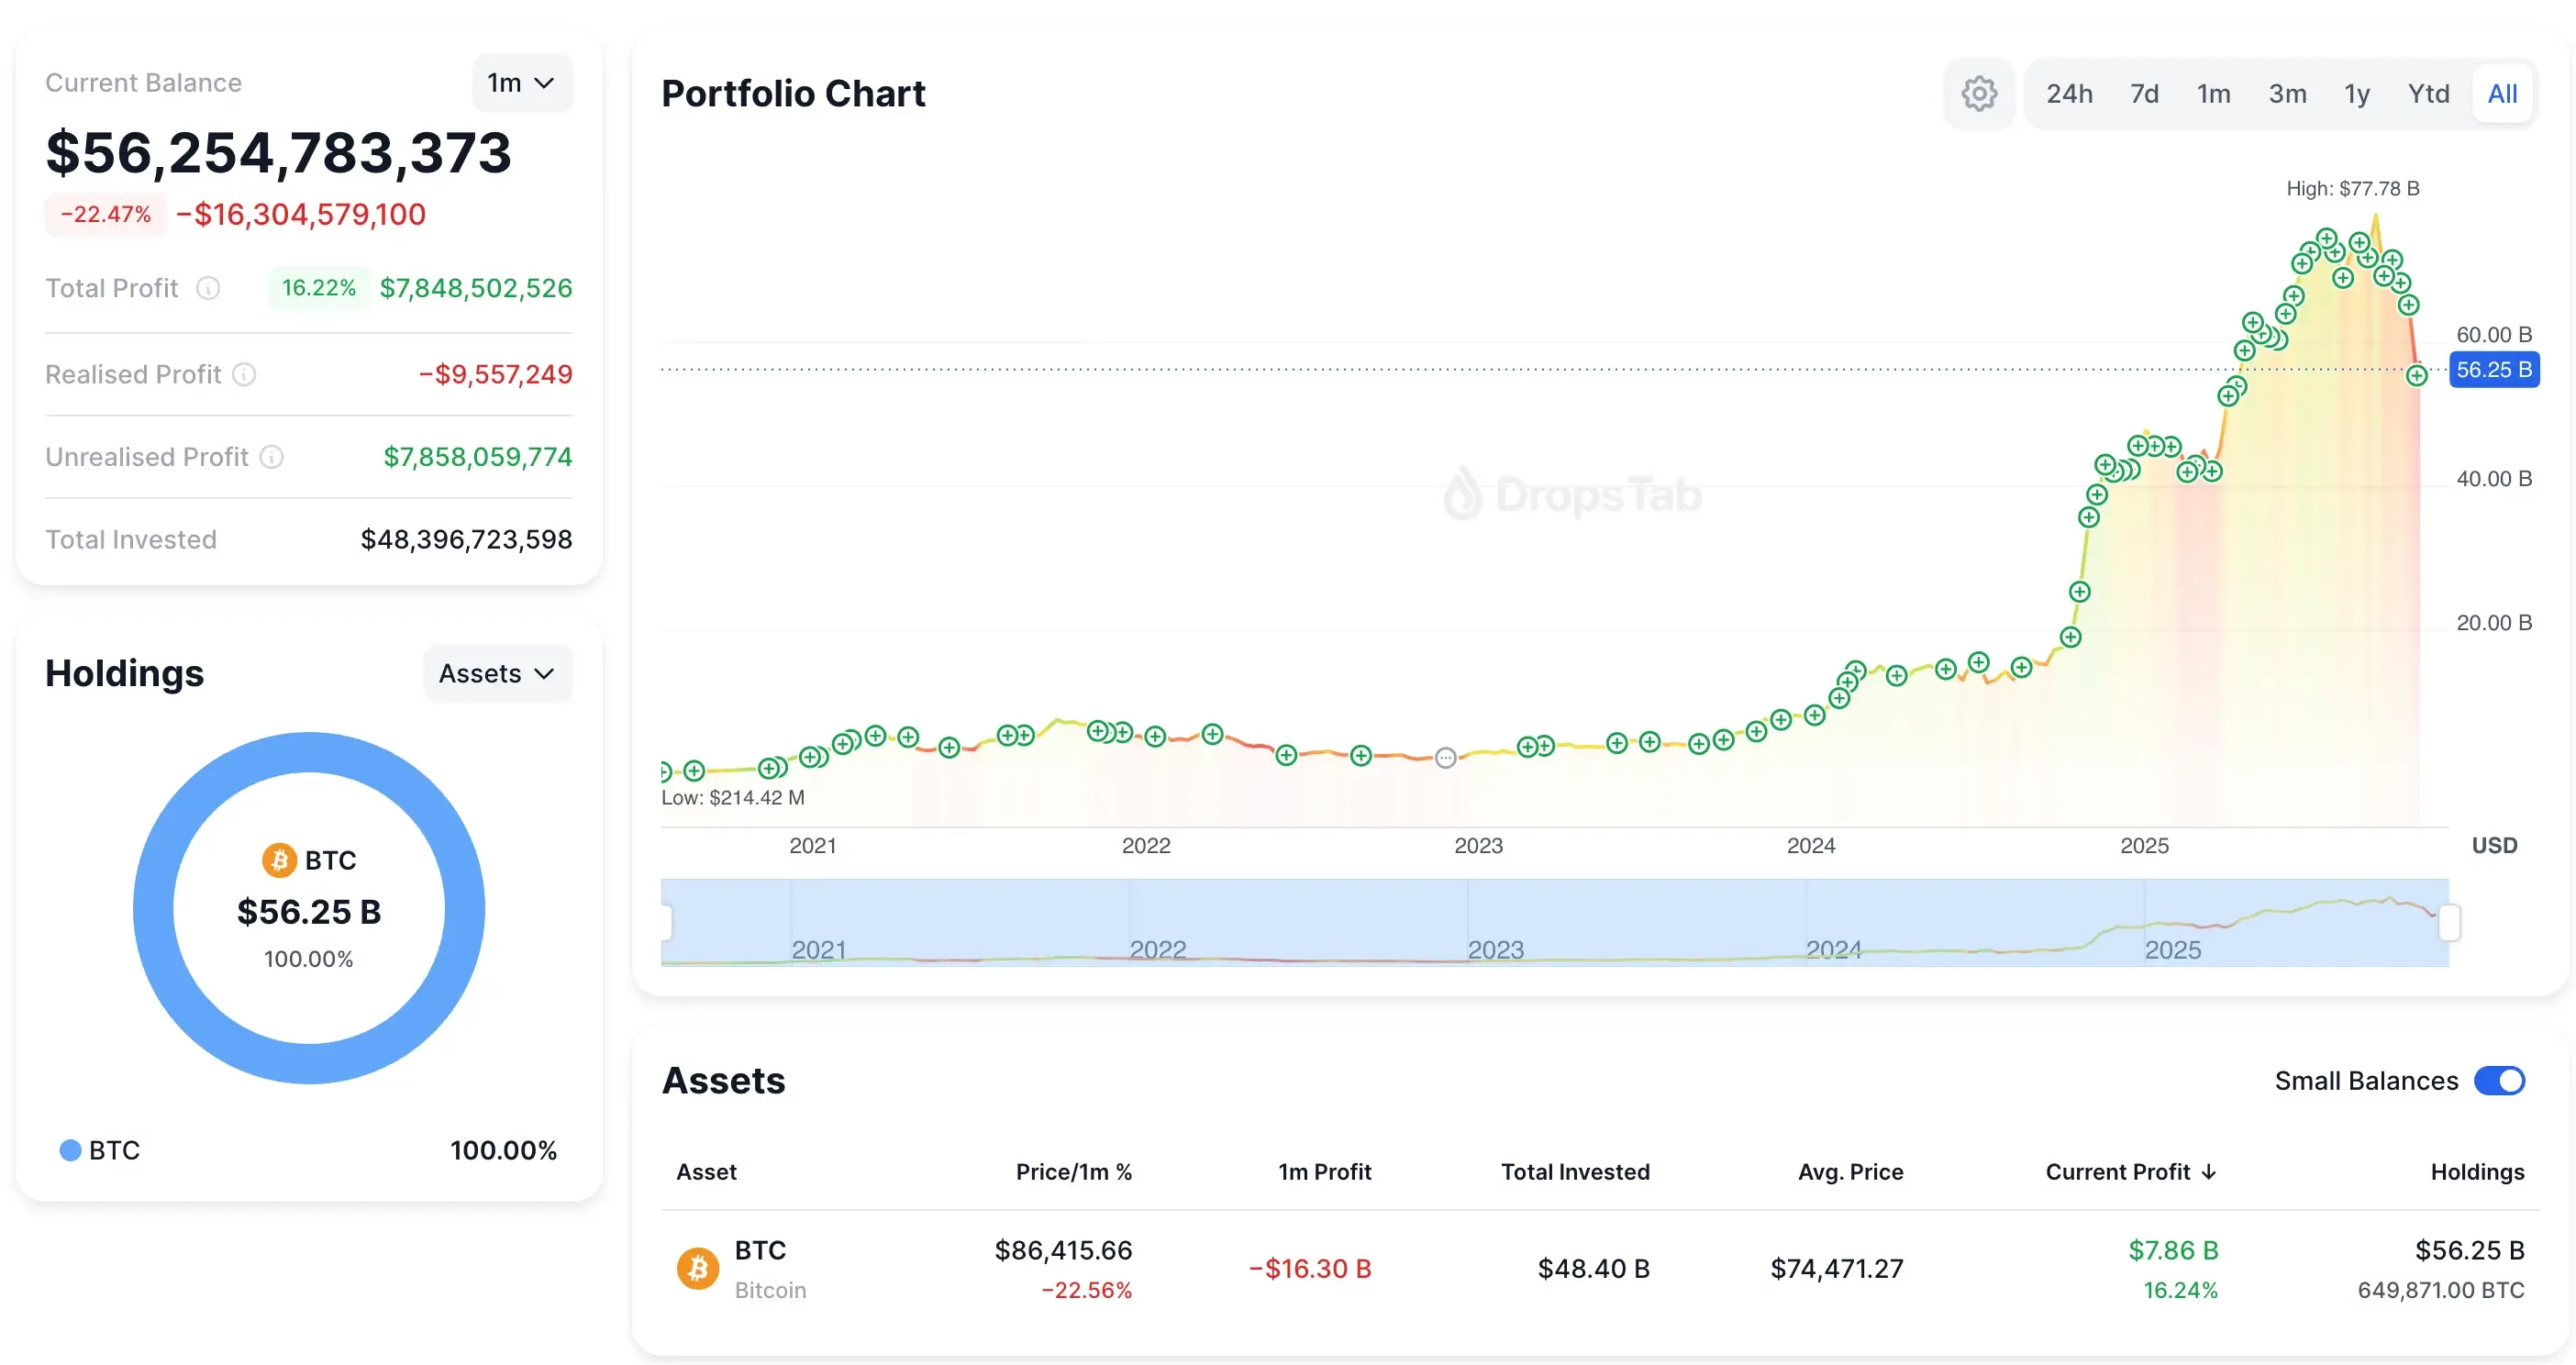This screenshot has height=1365, width=2576.
Task: Click the Unrealised Profit info icon
Action: click(271, 457)
